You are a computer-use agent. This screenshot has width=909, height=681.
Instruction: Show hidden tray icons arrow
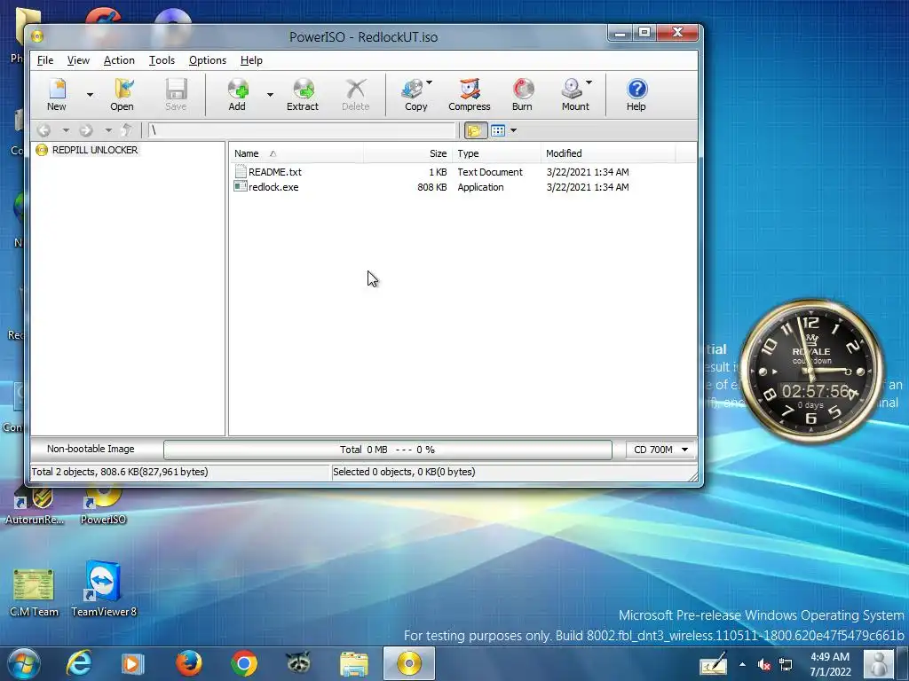[x=742, y=665]
